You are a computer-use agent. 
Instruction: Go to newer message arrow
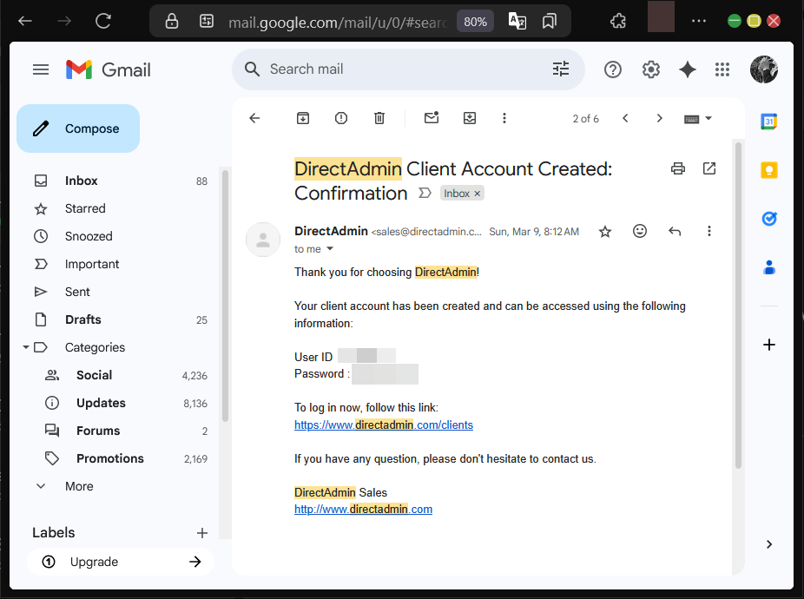(625, 118)
